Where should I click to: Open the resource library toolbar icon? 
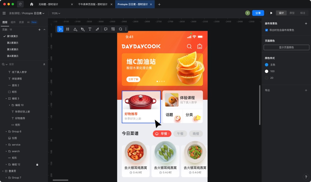(113, 29)
